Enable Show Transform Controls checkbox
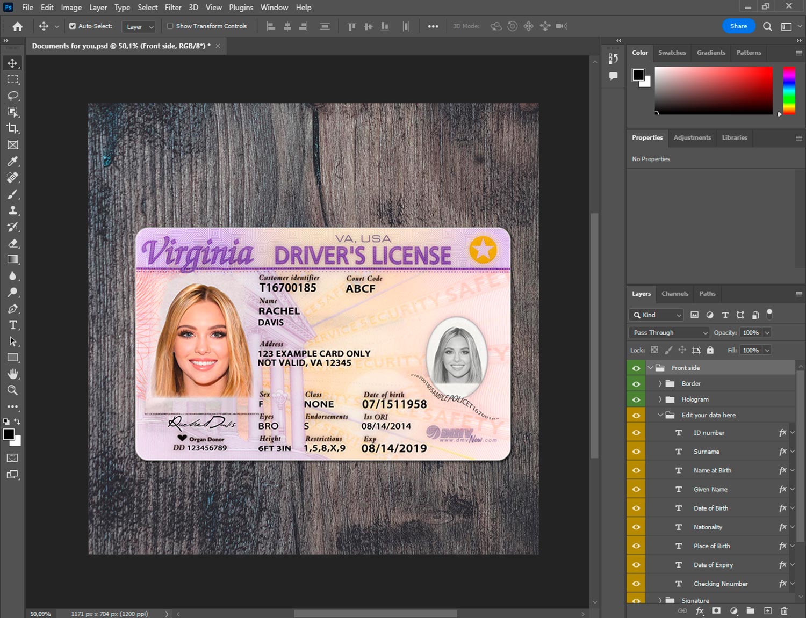The image size is (806, 618). point(170,26)
